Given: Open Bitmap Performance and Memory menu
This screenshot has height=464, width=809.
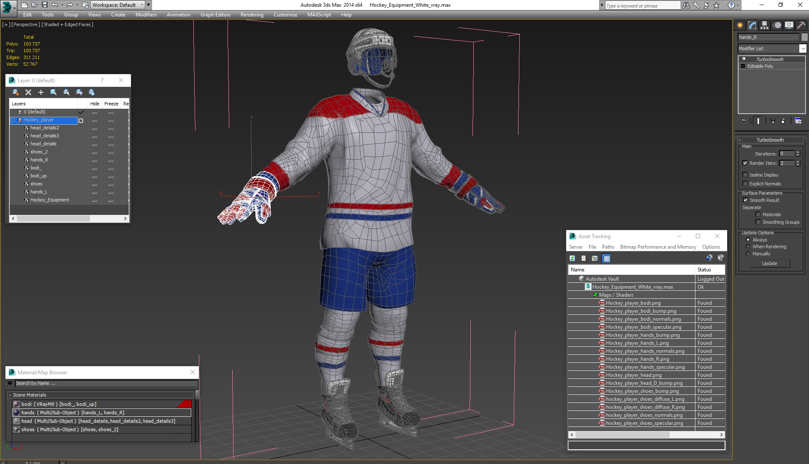Looking at the screenshot, I should tap(658, 247).
